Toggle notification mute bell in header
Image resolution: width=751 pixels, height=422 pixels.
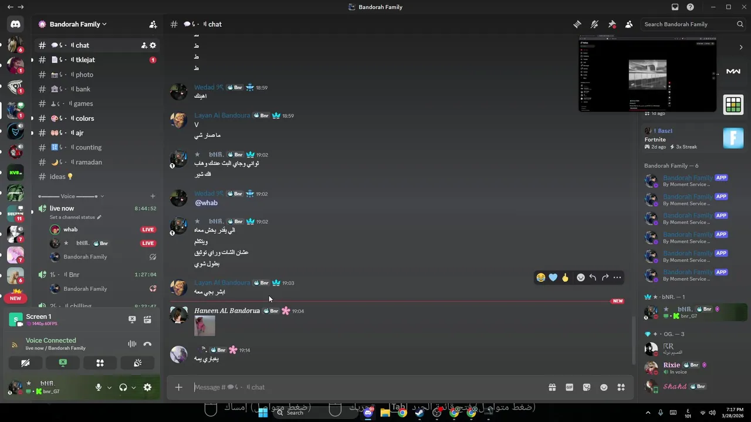click(594, 24)
